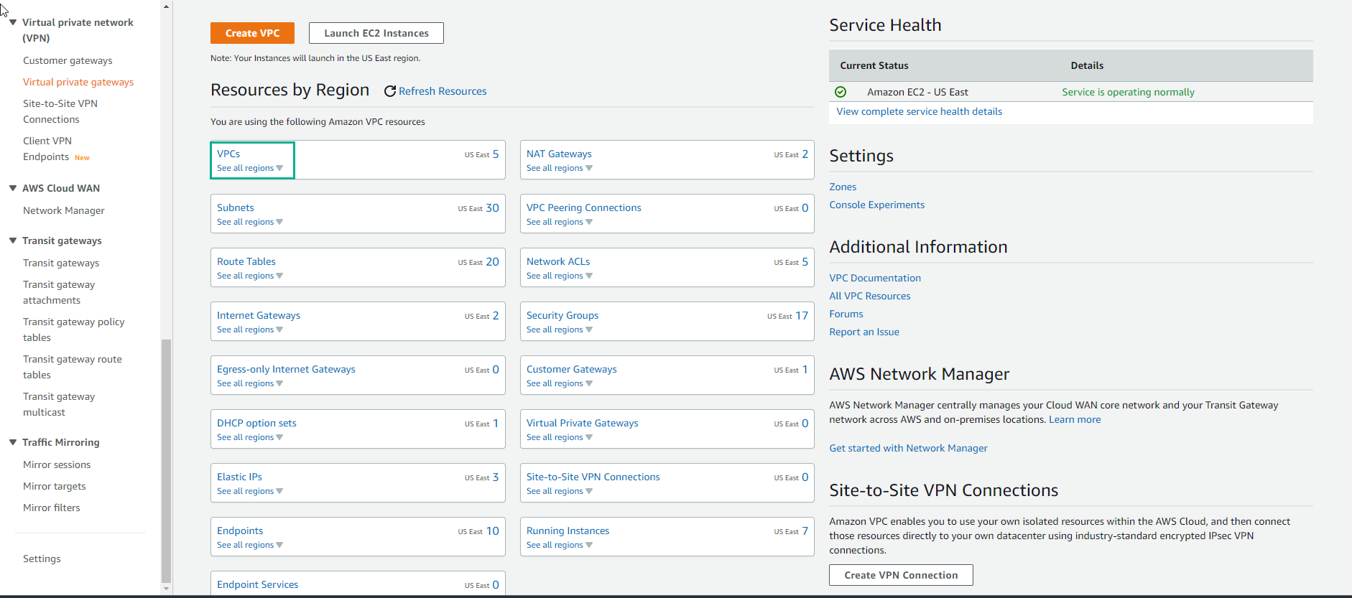
Task: Open the VPC Documentation link
Action: (x=875, y=278)
